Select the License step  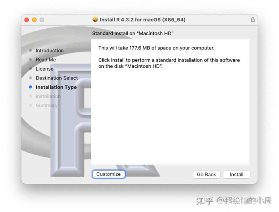(44, 69)
